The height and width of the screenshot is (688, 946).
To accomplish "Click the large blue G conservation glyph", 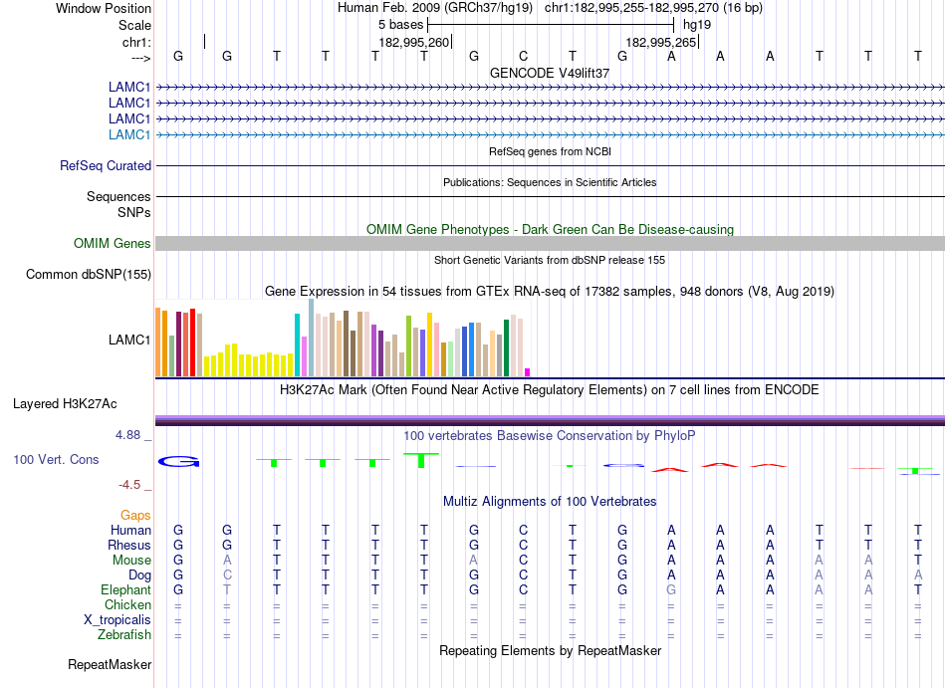I will (178, 462).
